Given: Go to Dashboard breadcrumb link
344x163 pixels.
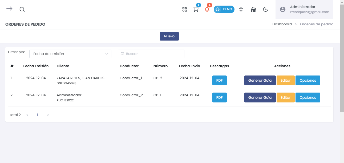Looking at the screenshot, I should coord(282,24).
